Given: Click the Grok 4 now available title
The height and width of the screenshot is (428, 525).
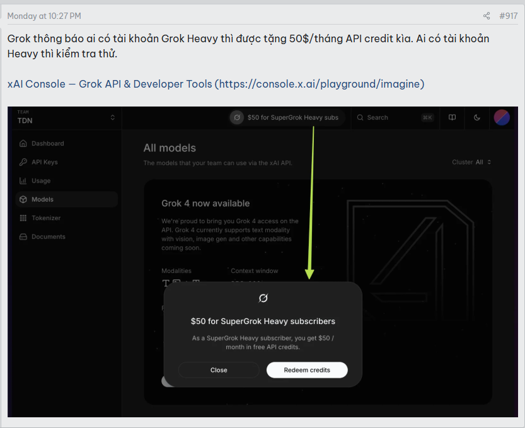Looking at the screenshot, I should point(205,204).
